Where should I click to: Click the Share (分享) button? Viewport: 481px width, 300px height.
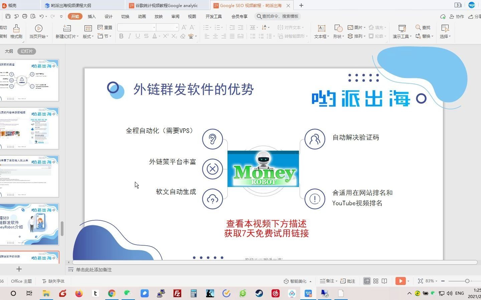point(475,16)
